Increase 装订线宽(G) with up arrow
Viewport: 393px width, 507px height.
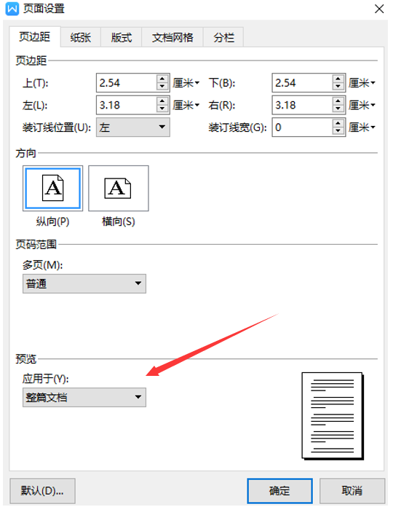point(338,123)
